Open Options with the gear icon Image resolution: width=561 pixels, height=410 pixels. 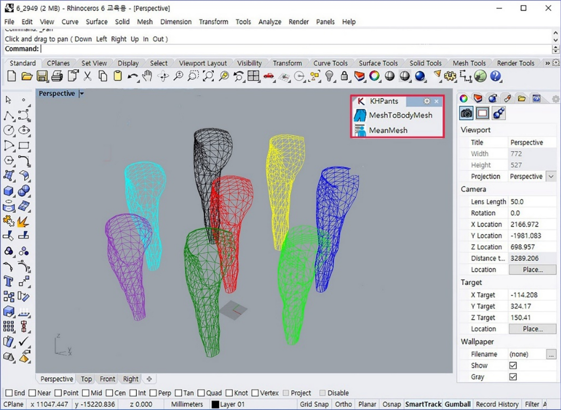pos(450,76)
